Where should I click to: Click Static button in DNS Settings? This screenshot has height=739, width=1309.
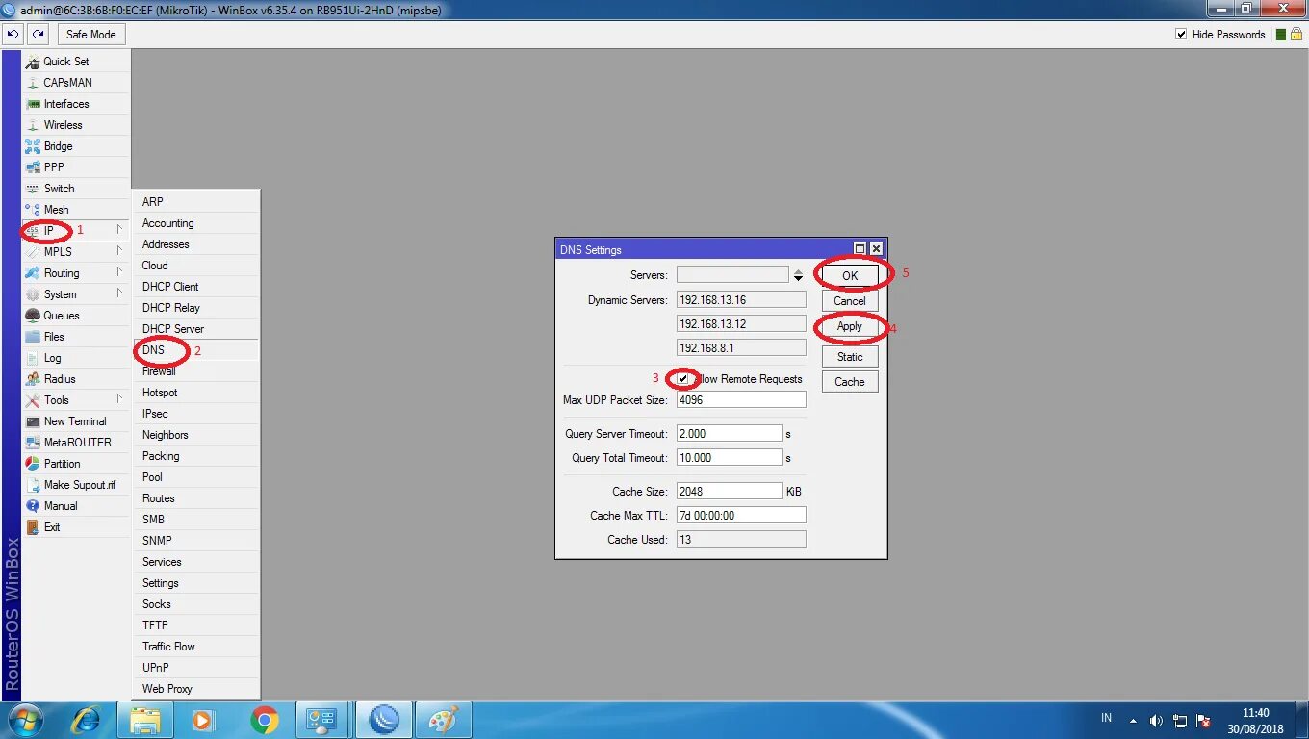[x=850, y=356]
